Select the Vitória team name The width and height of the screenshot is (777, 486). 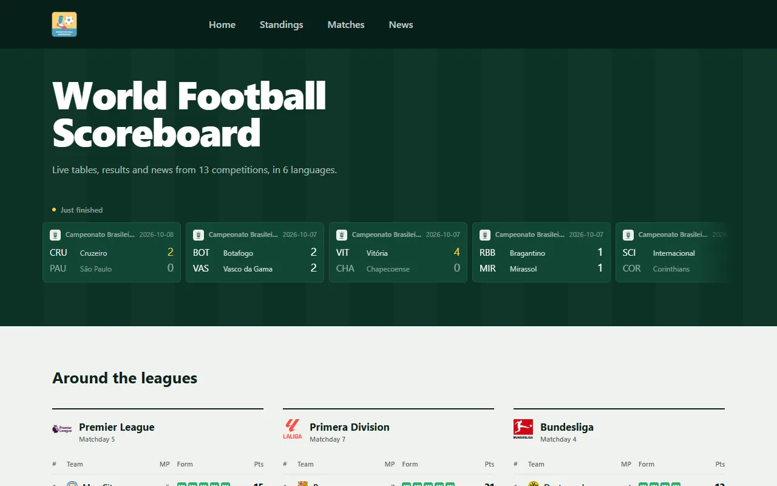377,253
